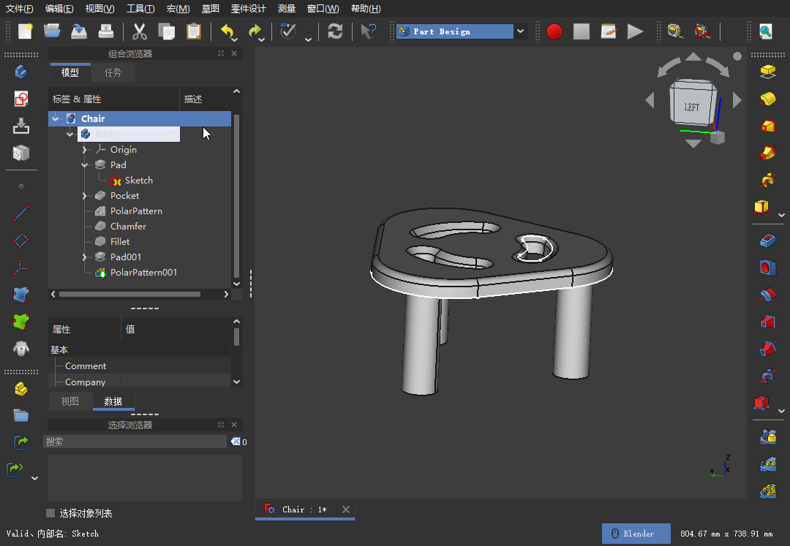
Task: Click the red record macro button
Action: [x=554, y=31]
